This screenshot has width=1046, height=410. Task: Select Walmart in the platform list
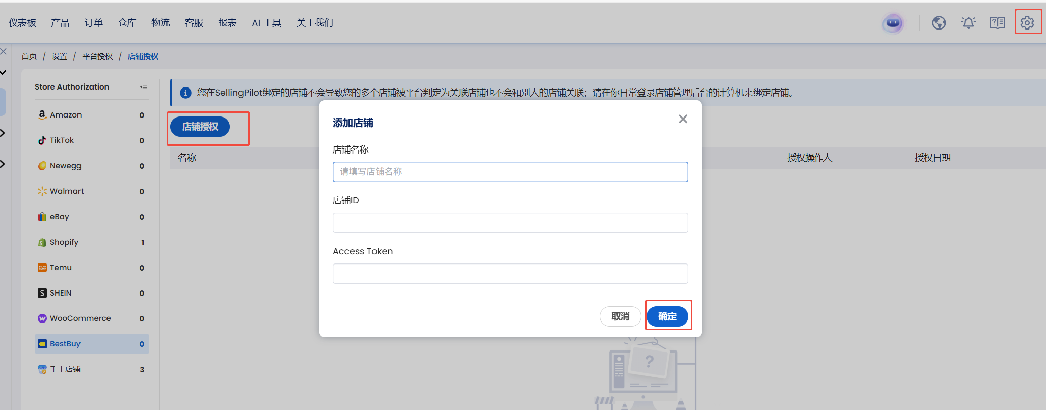[92, 191]
